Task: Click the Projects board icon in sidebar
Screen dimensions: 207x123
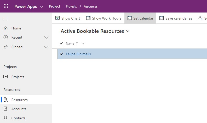Action: (5, 77)
